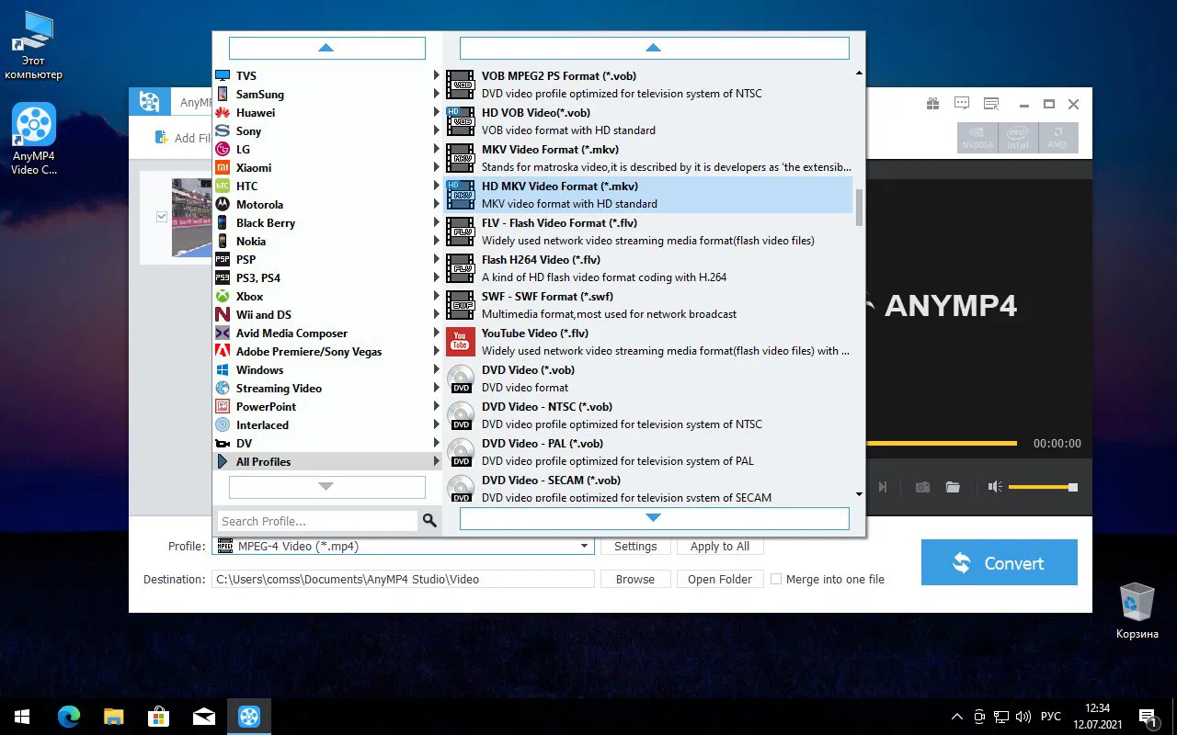Click the next-frame playback icon
Viewport: 1177px width, 735px height.
pos(882,487)
